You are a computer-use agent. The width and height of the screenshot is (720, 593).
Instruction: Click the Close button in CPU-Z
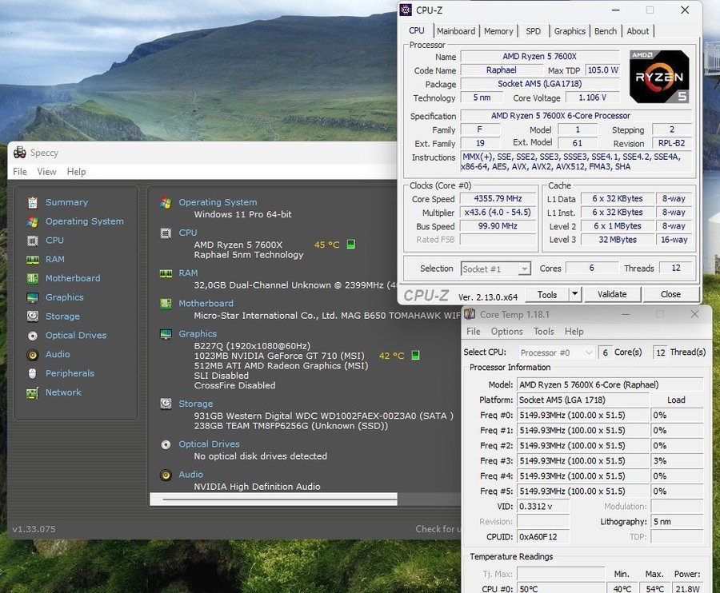tap(670, 294)
